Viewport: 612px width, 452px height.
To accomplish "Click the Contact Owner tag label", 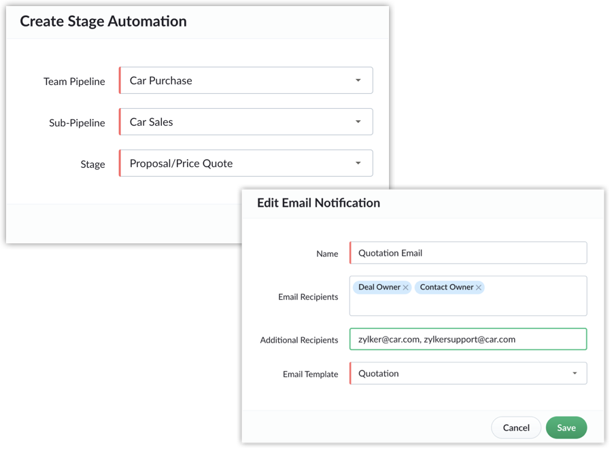I will click(447, 287).
